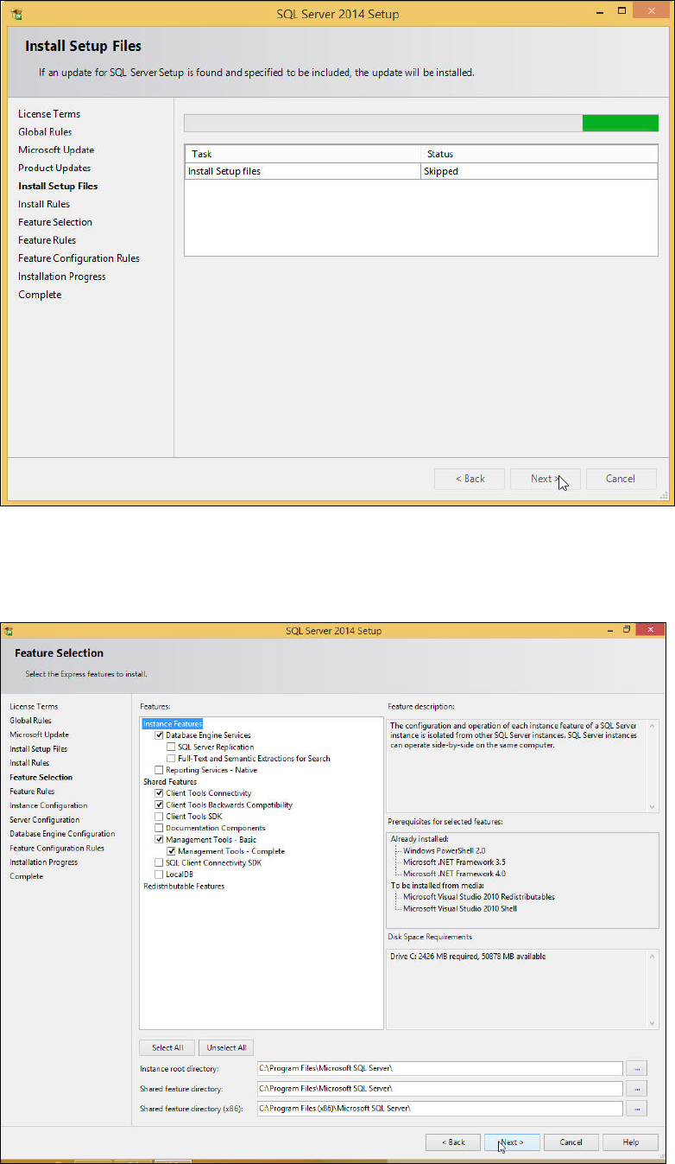Select the Instance Features tree node
Screen dimensions: 675x1164
coord(173,724)
